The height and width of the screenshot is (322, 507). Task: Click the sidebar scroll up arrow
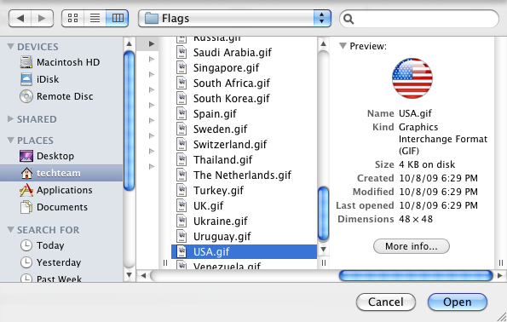(x=129, y=43)
